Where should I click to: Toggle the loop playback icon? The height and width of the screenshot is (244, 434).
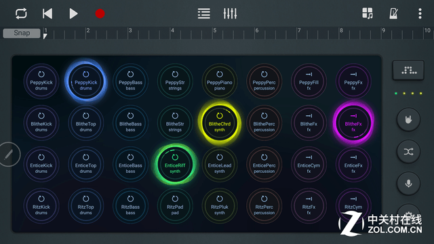(21, 14)
